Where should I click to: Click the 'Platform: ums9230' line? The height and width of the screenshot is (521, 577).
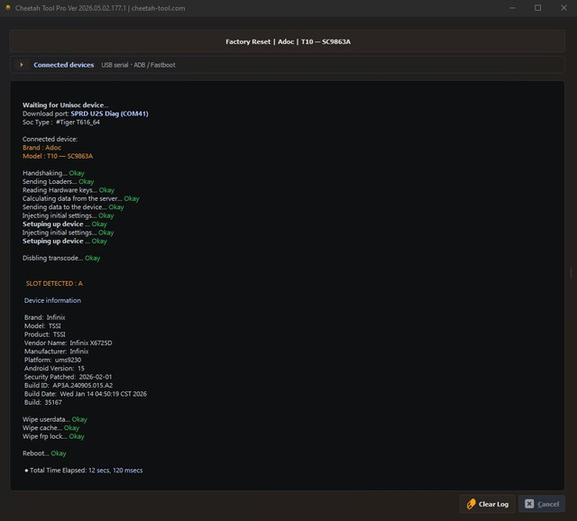pos(53,360)
